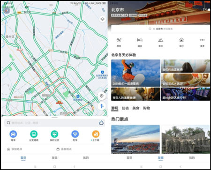Open the arcade game hall card

(x=186, y=94)
